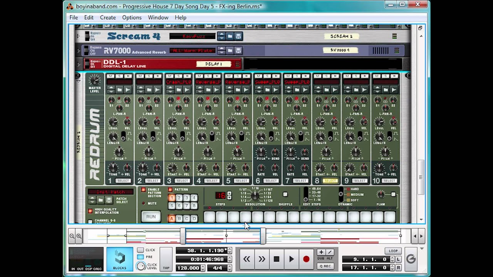Toggle the Pattern enable button on Redrum
Image resolution: width=493 pixels, height=277 pixels.
(170, 190)
